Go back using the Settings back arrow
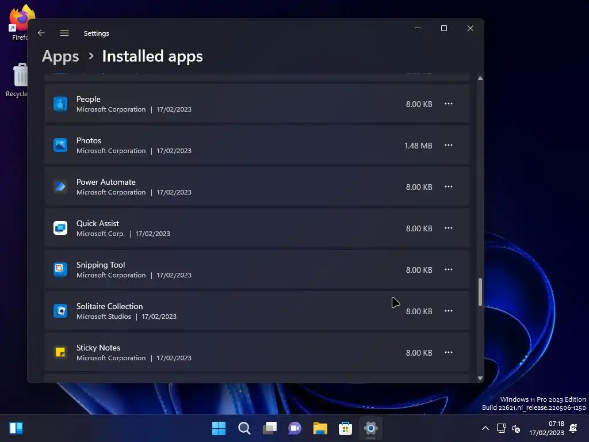This screenshot has width=589, height=442. click(41, 33)
